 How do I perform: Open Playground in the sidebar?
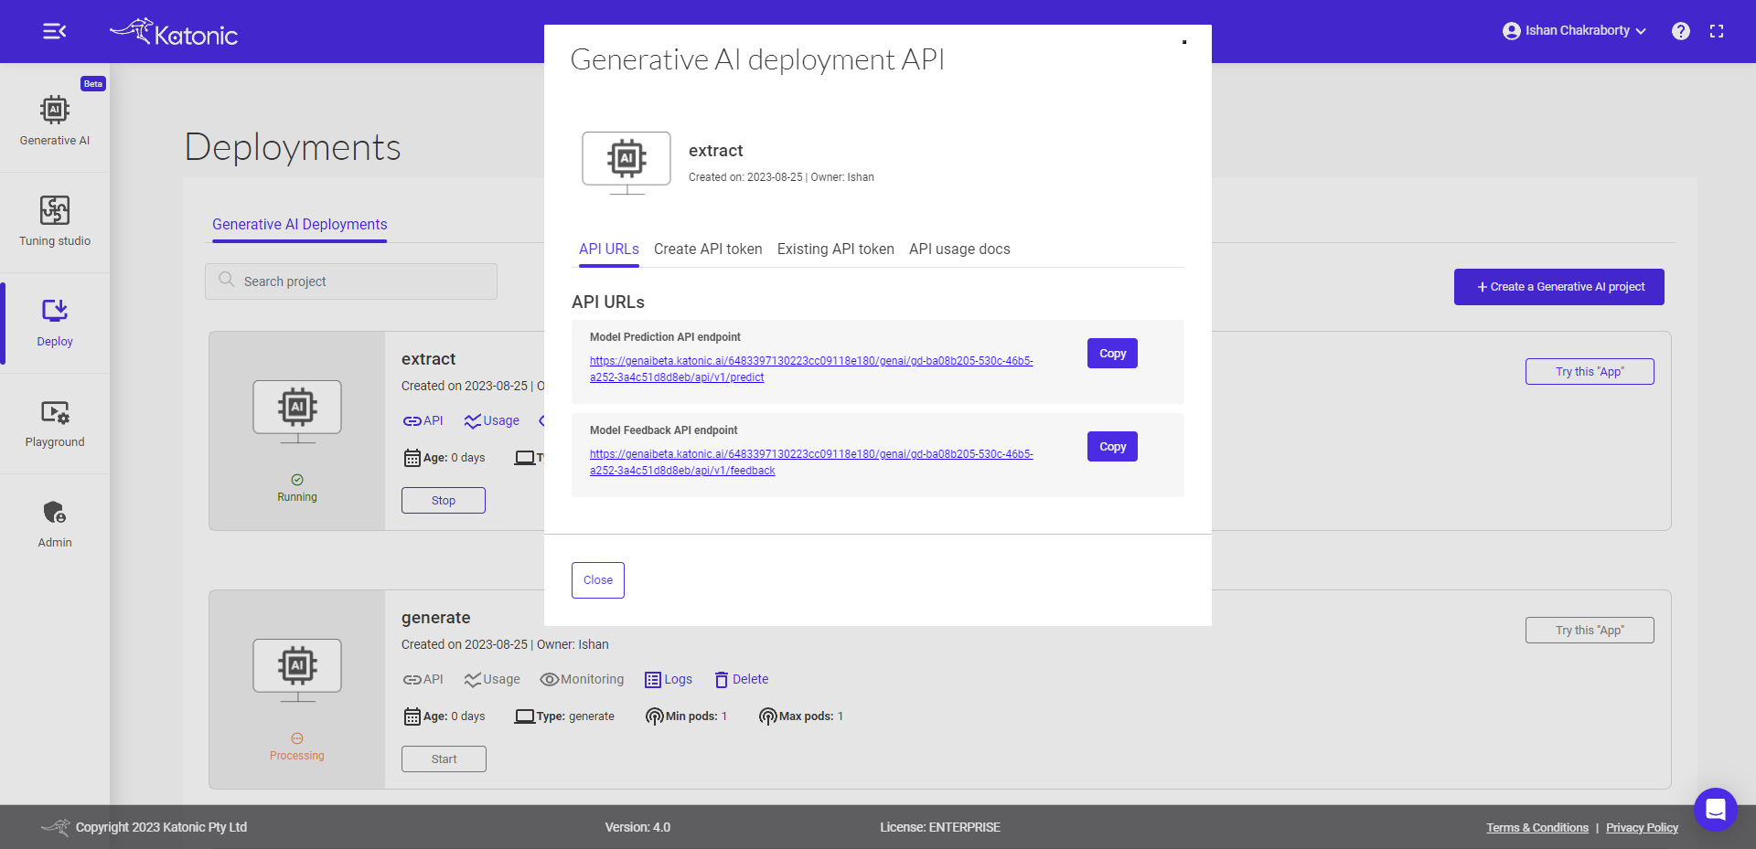pyautogui.click(x=55, y=422)
